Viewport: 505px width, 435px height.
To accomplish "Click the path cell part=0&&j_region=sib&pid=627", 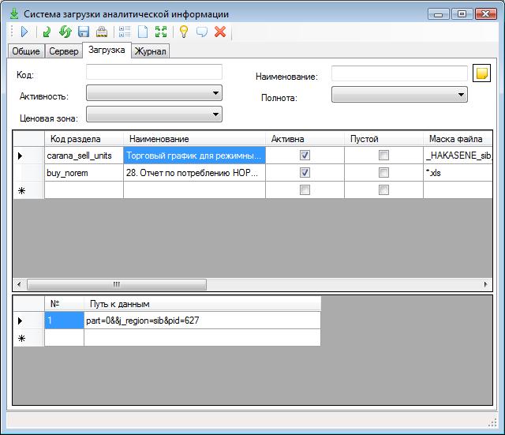I will click(x=202, y=321).
